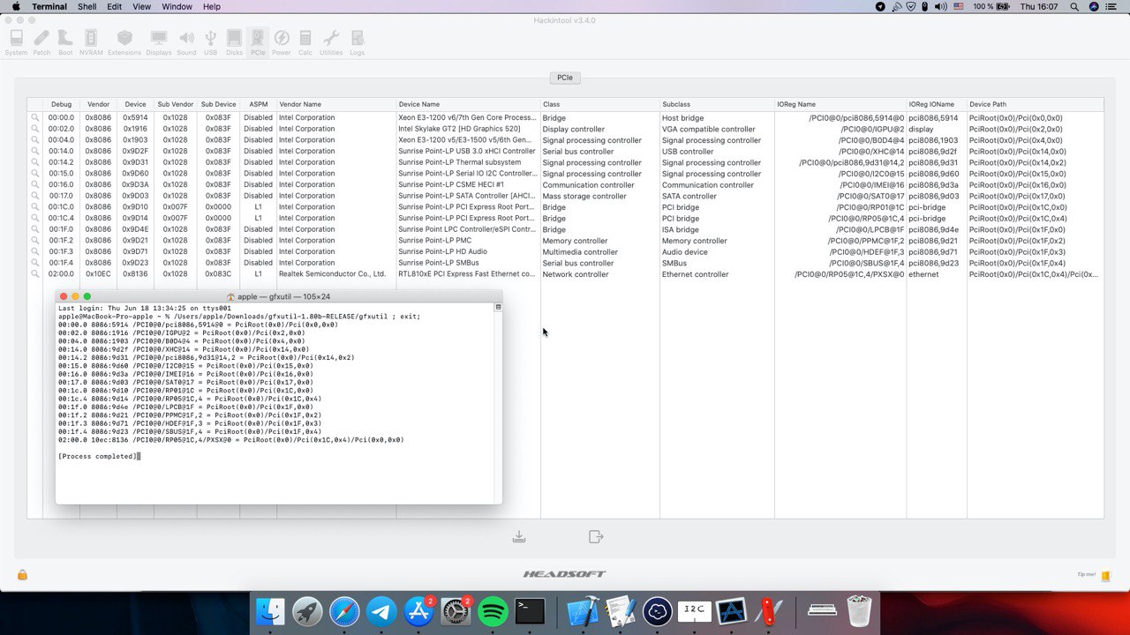Open the Sound section icon
1130x635 pixels.
click(x=186, y=41)
